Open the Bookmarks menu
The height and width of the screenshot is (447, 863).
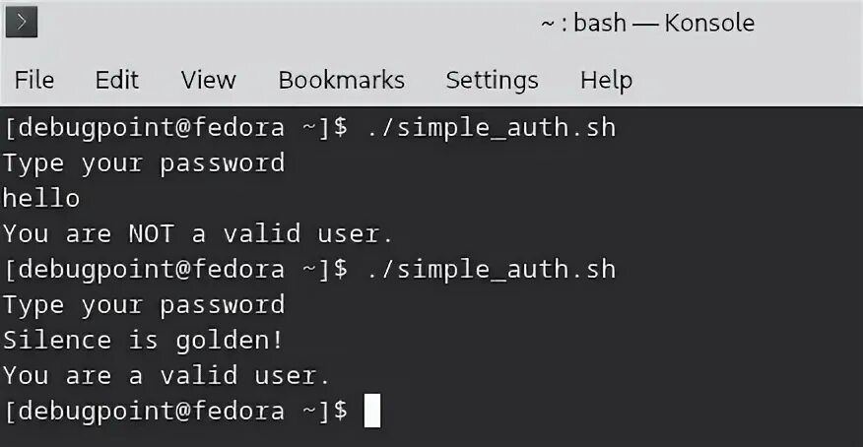(341, 81)
